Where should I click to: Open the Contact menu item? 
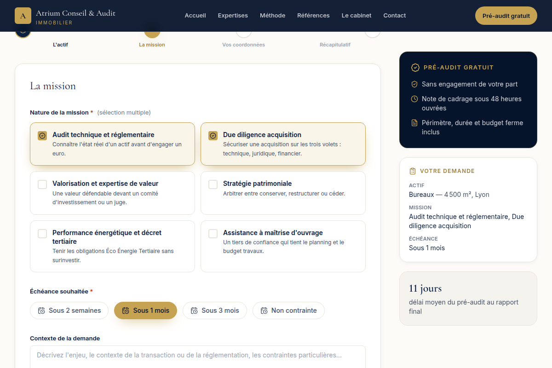click(x=395, y=16)
